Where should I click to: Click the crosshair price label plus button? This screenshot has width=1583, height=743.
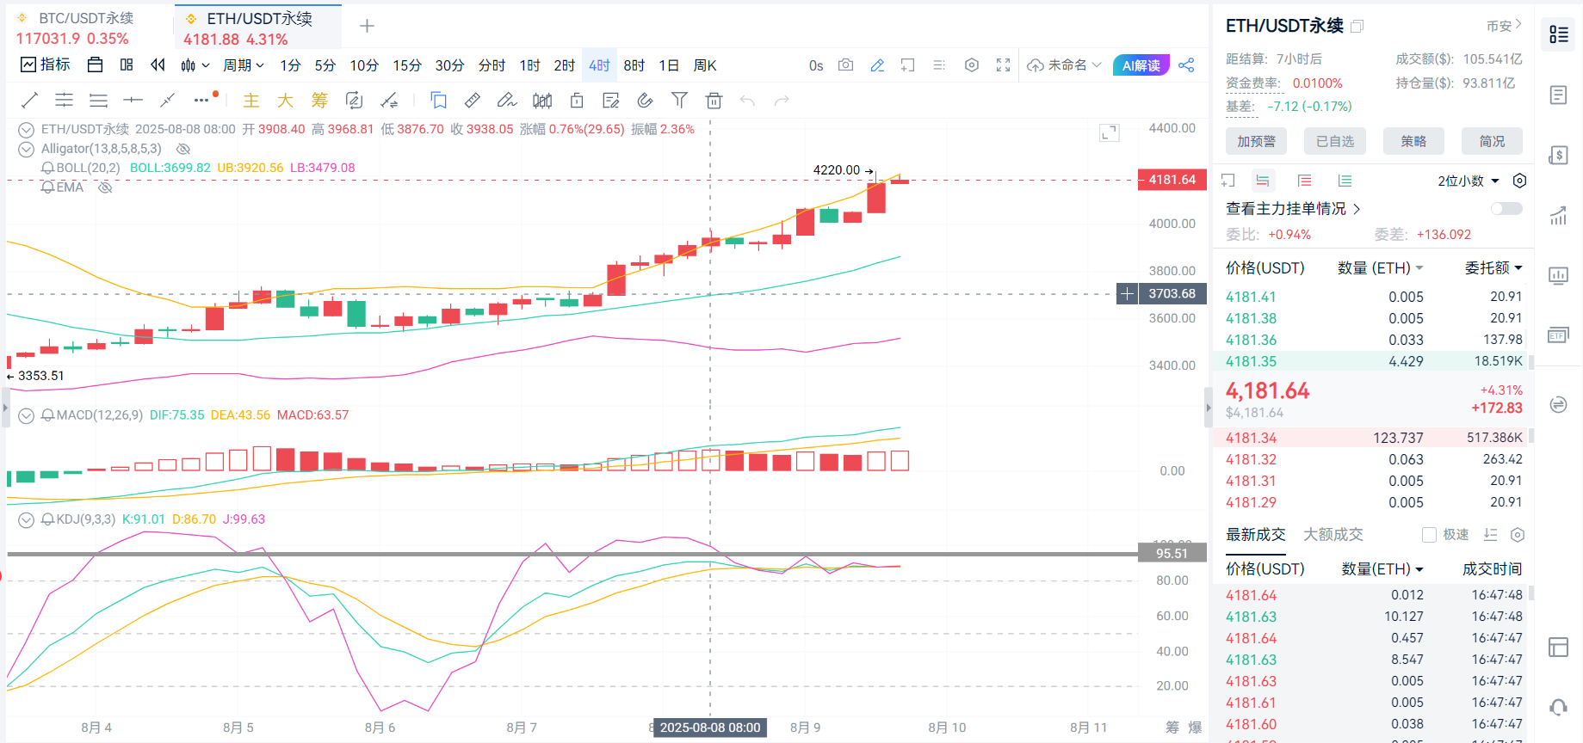1127,294
